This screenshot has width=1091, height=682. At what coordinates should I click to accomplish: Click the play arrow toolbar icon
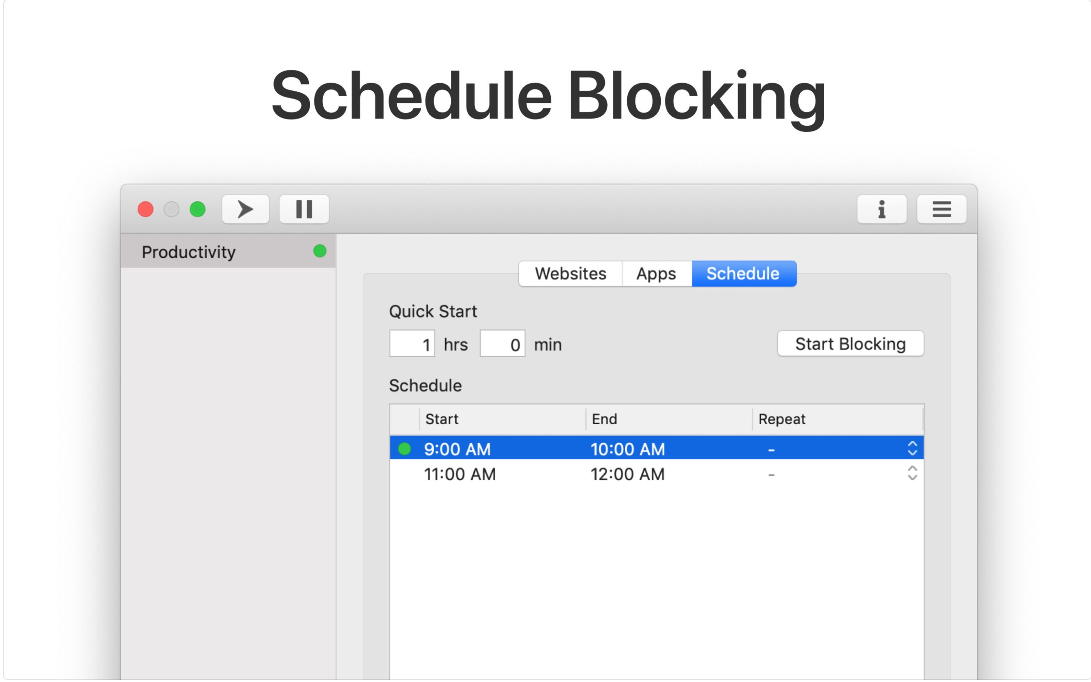(x=245, y=209)
